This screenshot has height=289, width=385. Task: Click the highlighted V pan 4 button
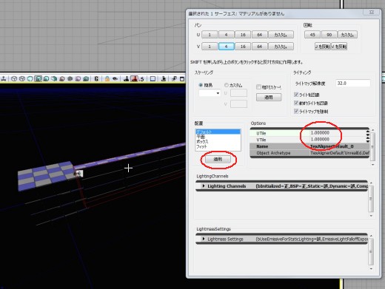227,47
